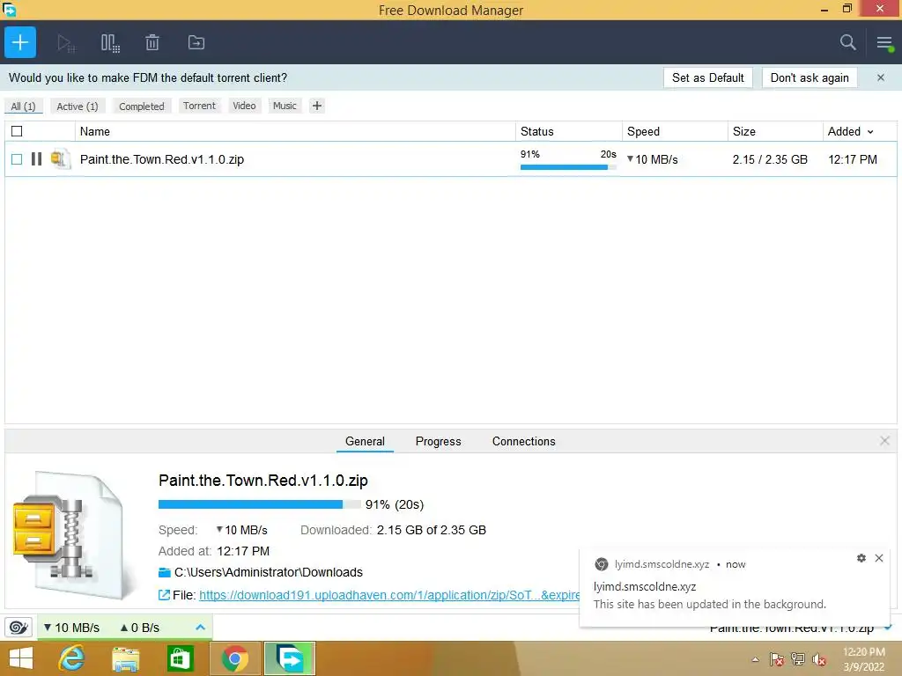Open File Explorer from taskbar
This screenshot has width=902, height=676.
125,658
